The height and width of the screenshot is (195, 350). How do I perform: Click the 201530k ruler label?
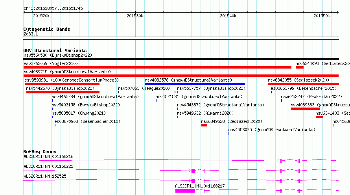tap(135, 16)
